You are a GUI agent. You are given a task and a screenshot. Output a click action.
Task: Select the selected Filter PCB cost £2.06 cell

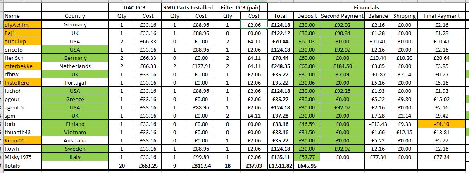254,25
